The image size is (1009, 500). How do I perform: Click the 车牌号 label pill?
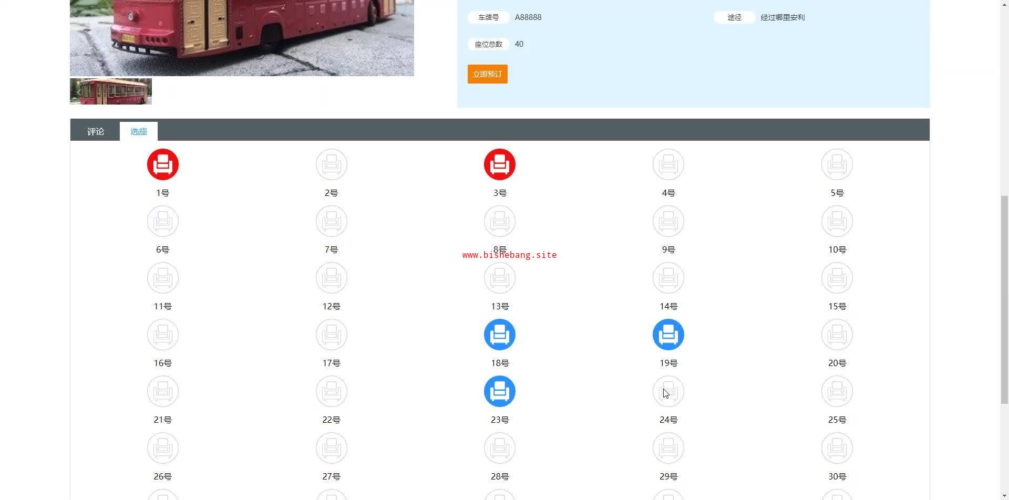489,17
